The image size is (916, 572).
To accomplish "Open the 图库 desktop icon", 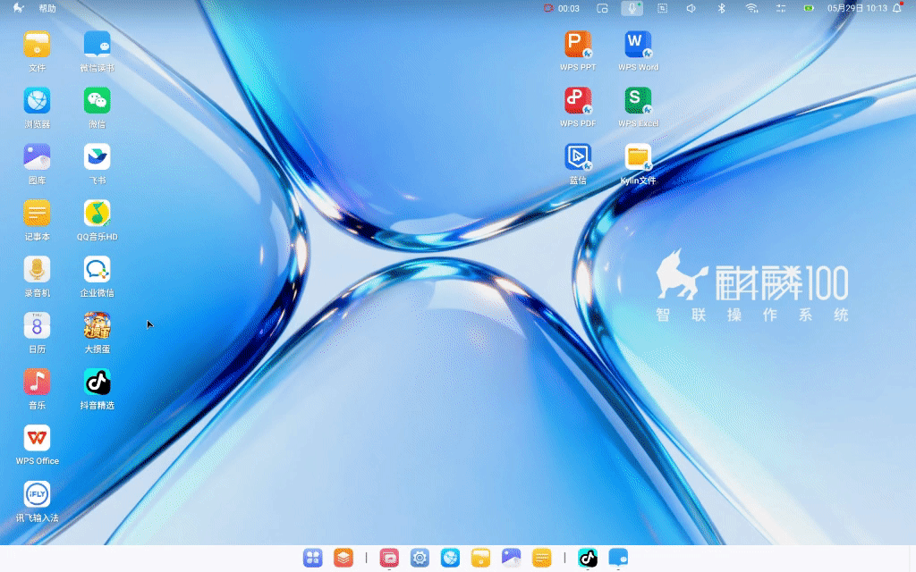I will (x=37, y=157).
